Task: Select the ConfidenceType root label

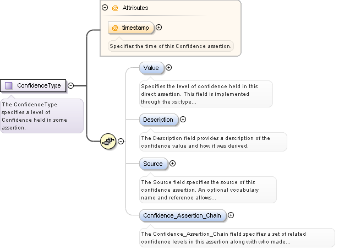Action: click(39, 85)
